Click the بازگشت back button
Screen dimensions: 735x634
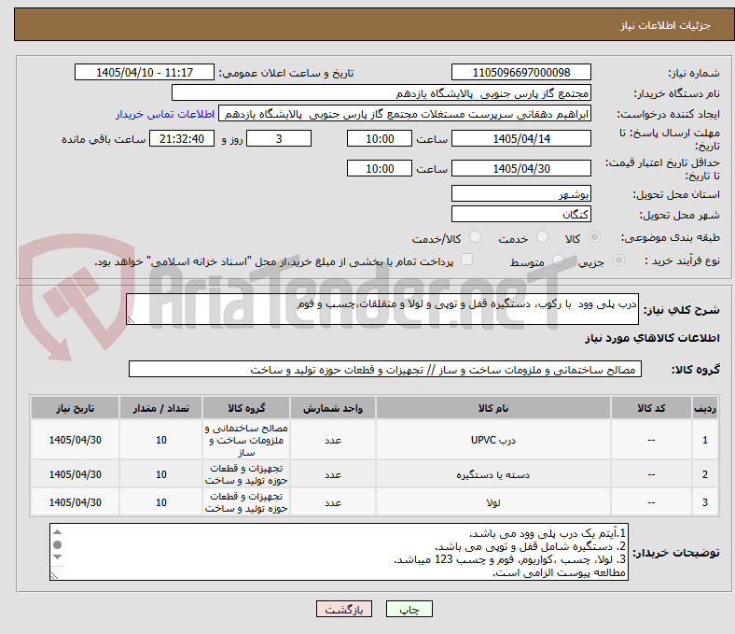point(344,609)
